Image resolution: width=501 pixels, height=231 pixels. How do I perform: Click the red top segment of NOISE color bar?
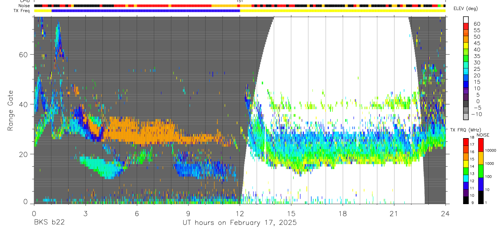click(x=481, y=145)
